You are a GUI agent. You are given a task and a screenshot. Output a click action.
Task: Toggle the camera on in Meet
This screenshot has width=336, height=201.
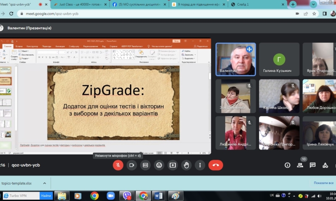pos(131,165)
